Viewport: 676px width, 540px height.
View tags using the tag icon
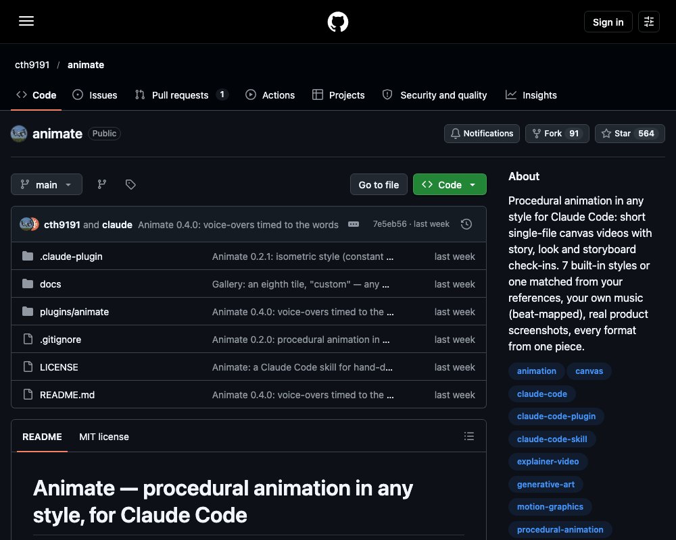tap(130, 185)
